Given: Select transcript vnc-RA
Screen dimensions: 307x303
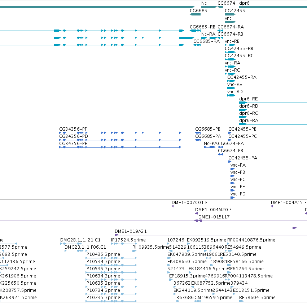Looking at the screenshot, I should click(x=232, y=63).
